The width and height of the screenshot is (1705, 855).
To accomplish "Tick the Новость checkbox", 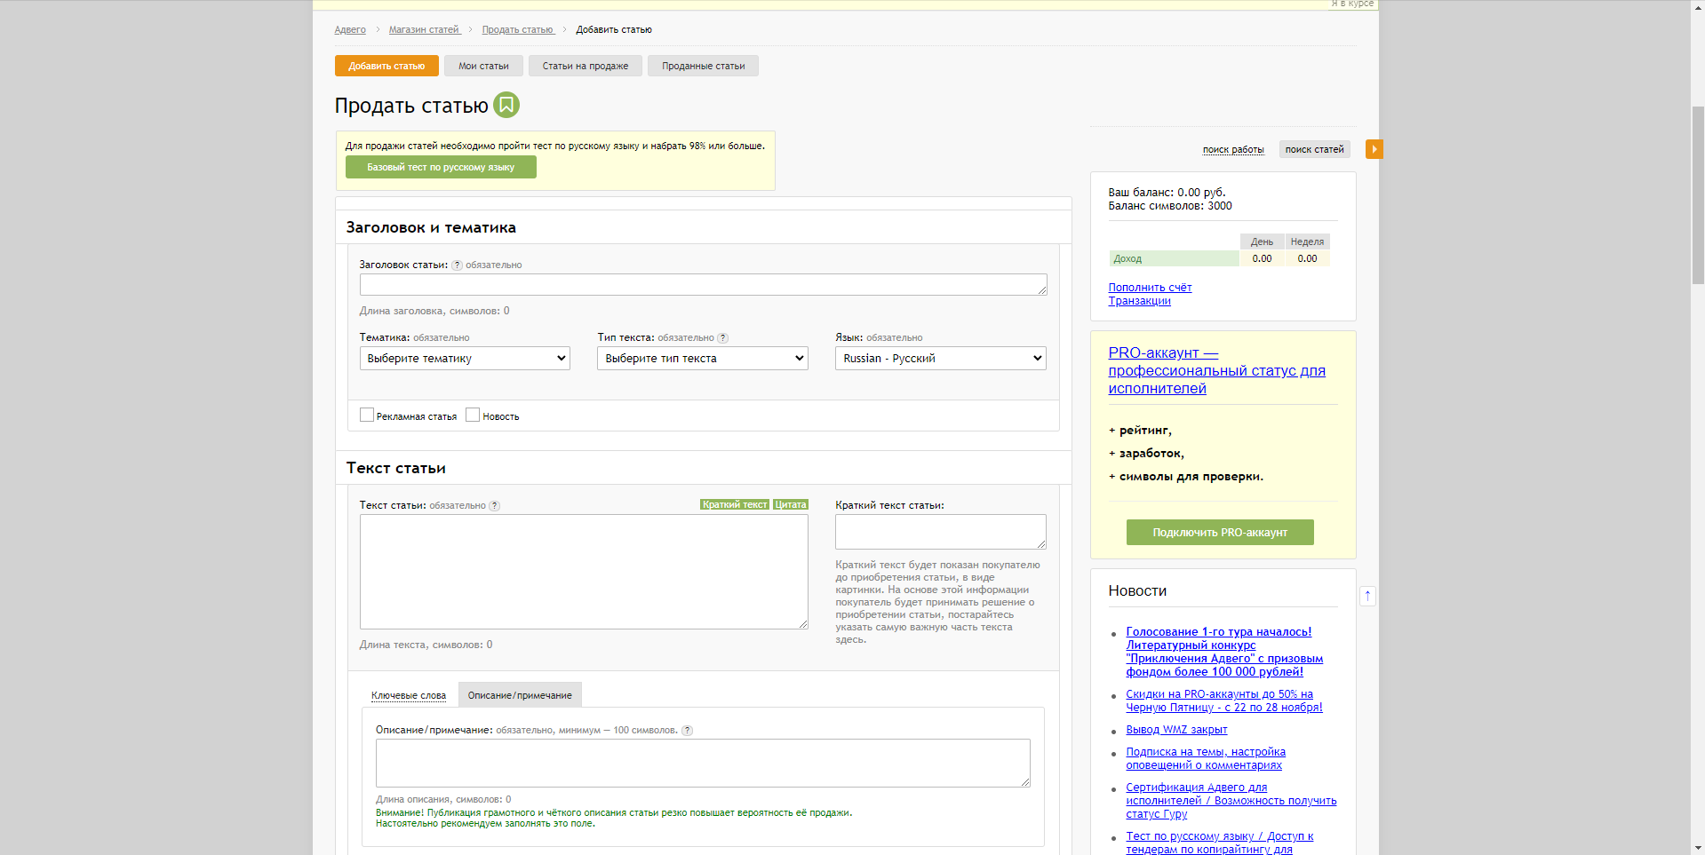I will [x=473, y=415].
